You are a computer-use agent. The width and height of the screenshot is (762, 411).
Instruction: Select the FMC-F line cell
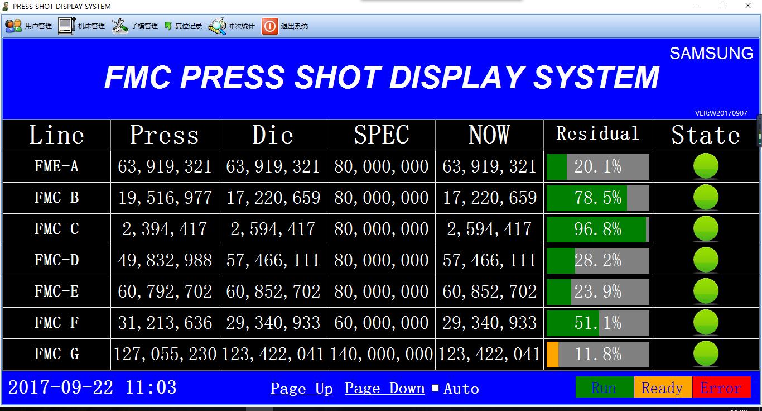56,323
